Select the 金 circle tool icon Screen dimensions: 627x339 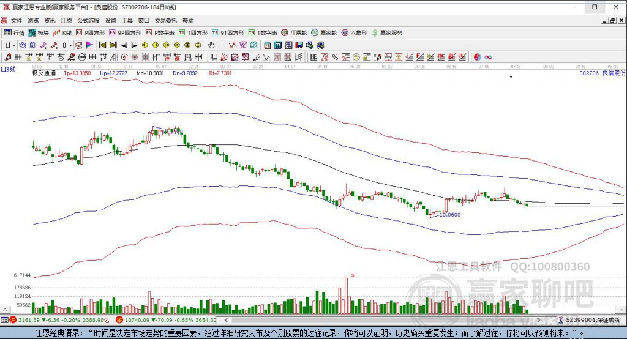356,57
